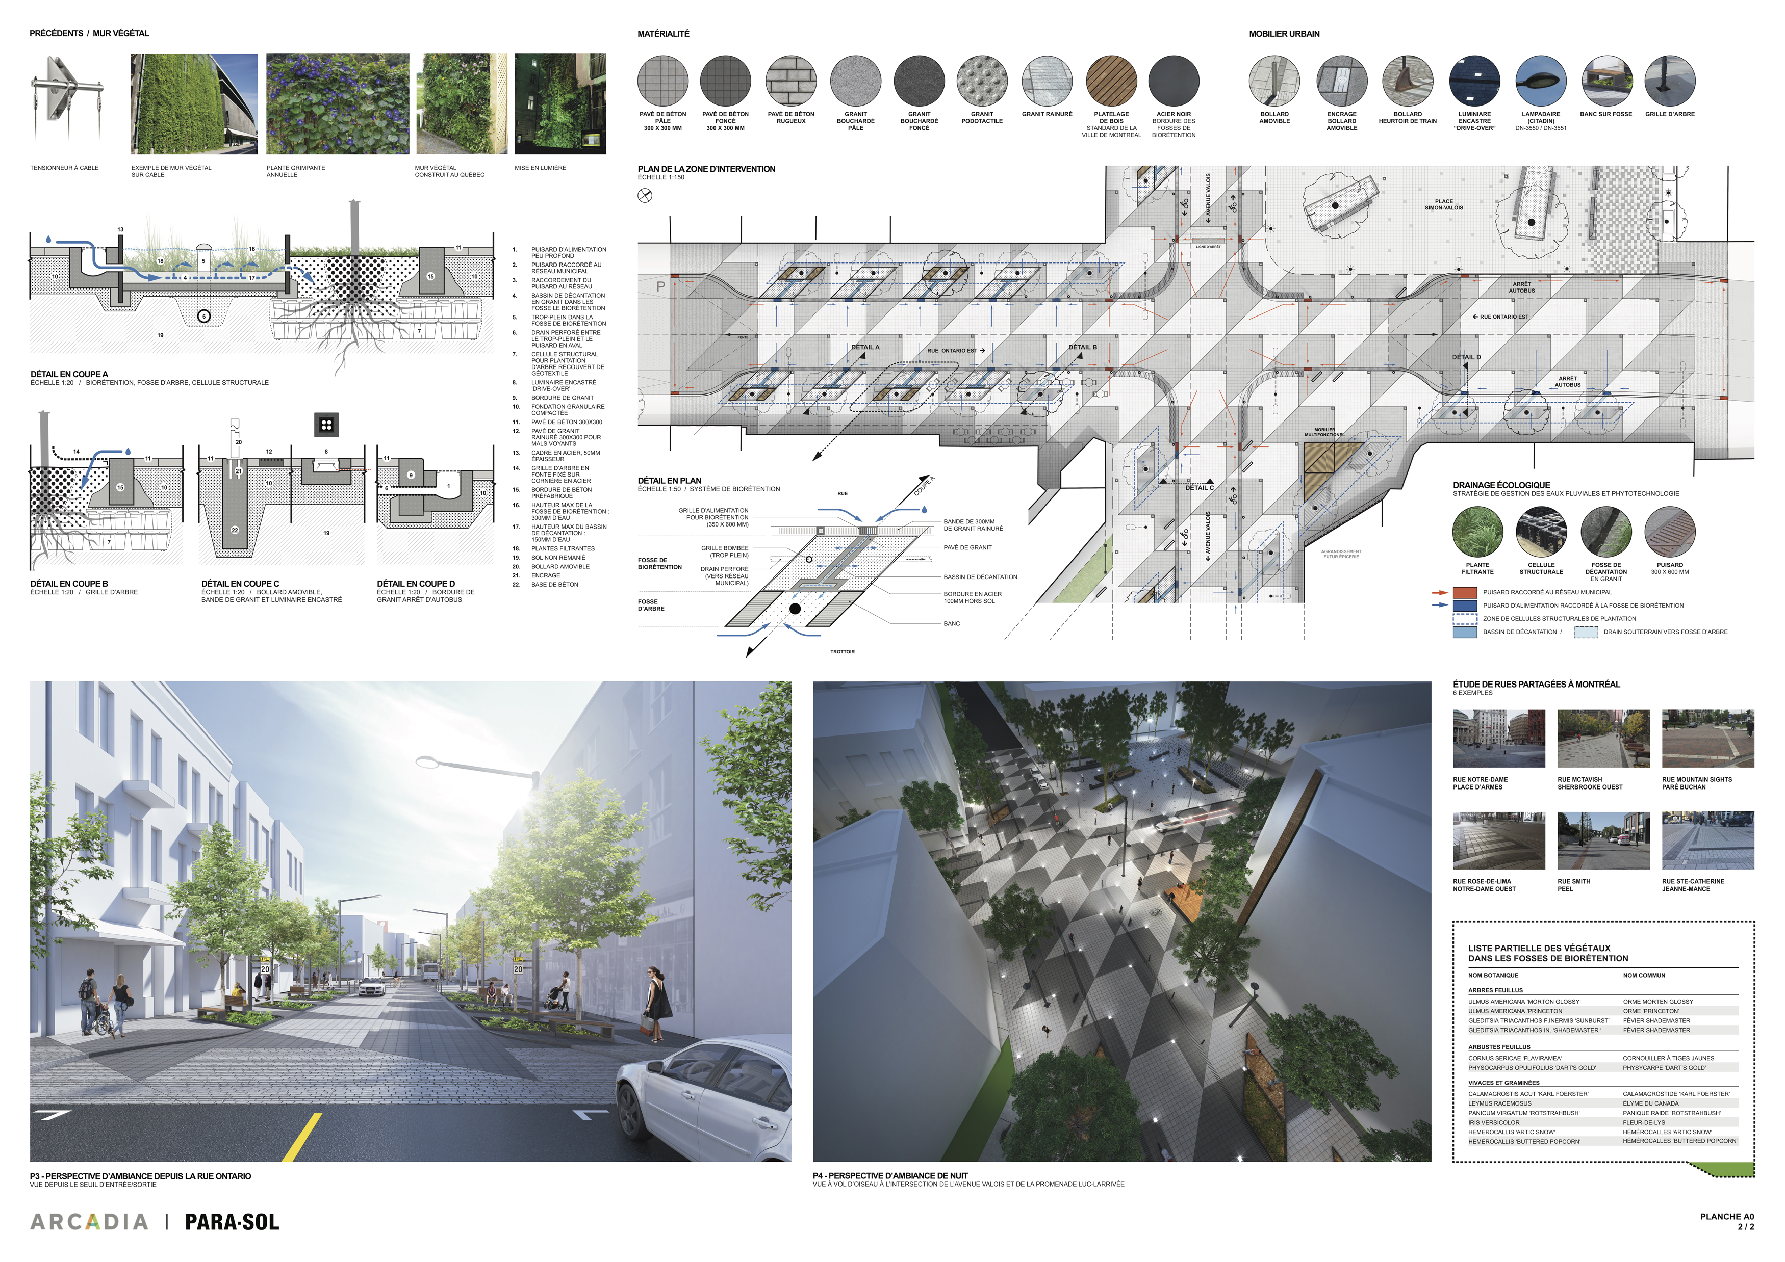
Task: Click the rough concrete paver brick-pattern circle
Action: (x=790, y=81)
